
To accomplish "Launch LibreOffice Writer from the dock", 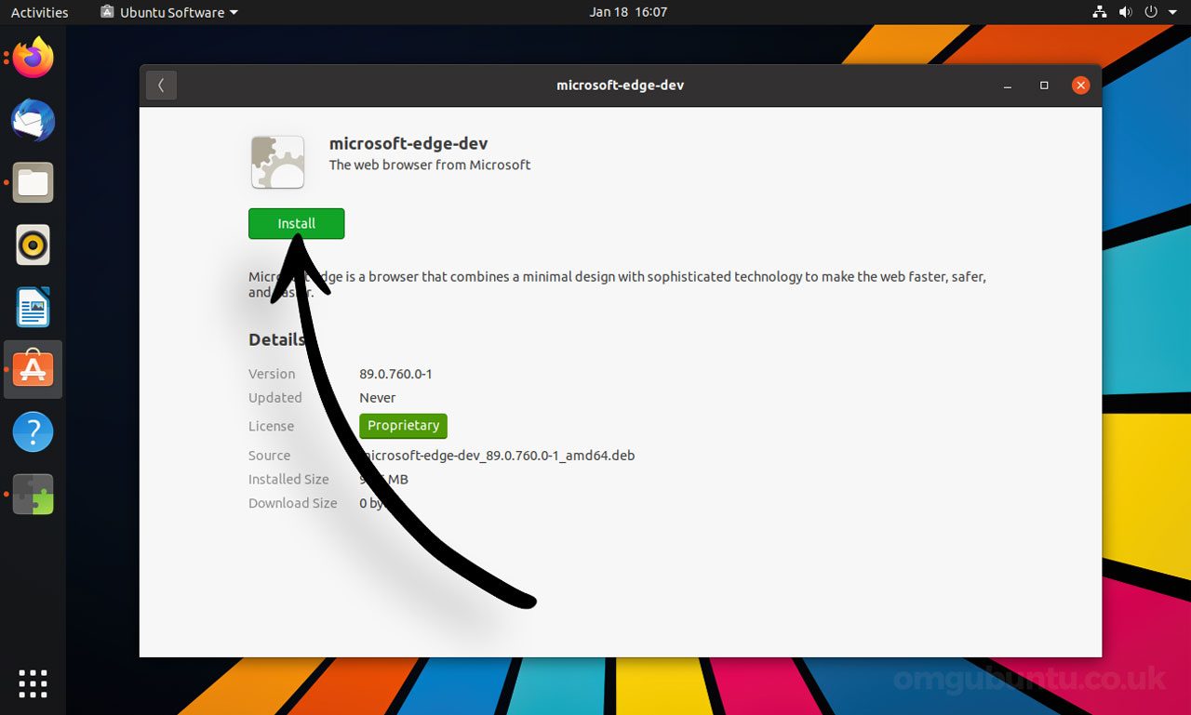I will click(x=33, y=308).
